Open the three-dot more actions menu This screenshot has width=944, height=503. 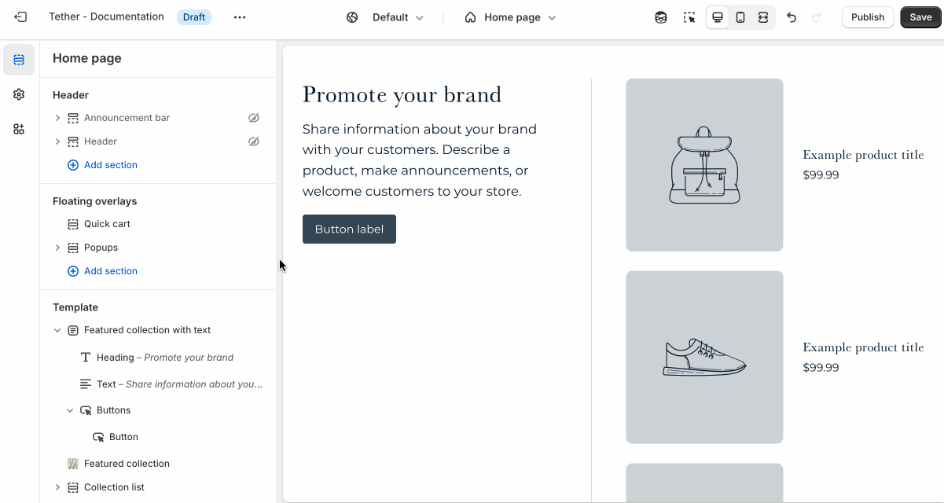point(240,17)
